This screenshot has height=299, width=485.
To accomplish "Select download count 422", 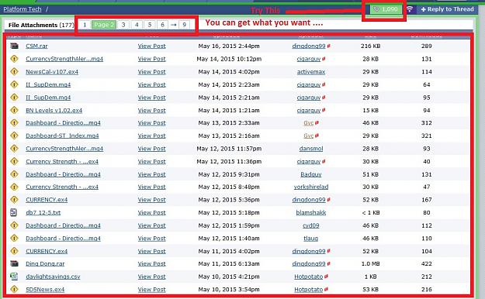I will coord(427,264).
